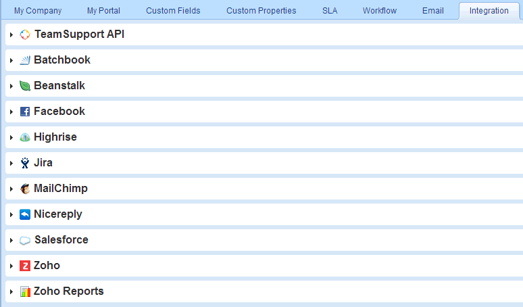
Task: Select the Integration tab
Action: coord(489,11)
